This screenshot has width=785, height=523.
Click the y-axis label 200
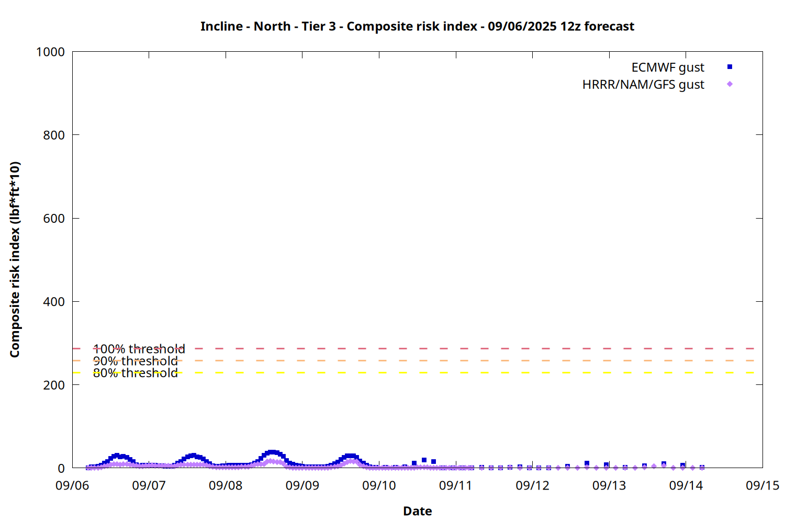point(54,385)
